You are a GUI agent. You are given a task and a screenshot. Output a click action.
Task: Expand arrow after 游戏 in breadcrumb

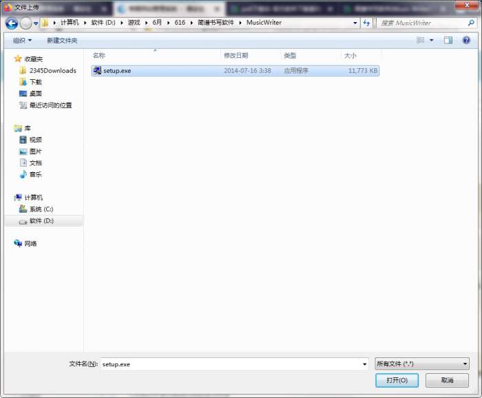[146, 23]
